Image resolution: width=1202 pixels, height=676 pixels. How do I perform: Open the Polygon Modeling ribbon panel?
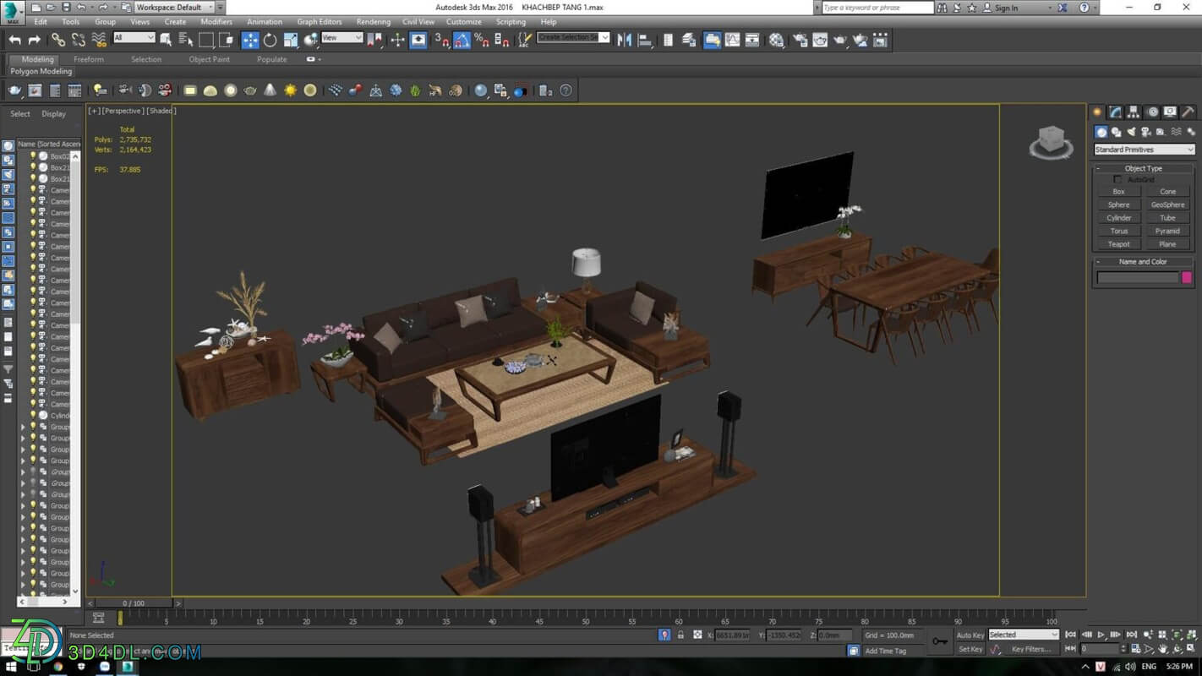[x=41, y=72]
